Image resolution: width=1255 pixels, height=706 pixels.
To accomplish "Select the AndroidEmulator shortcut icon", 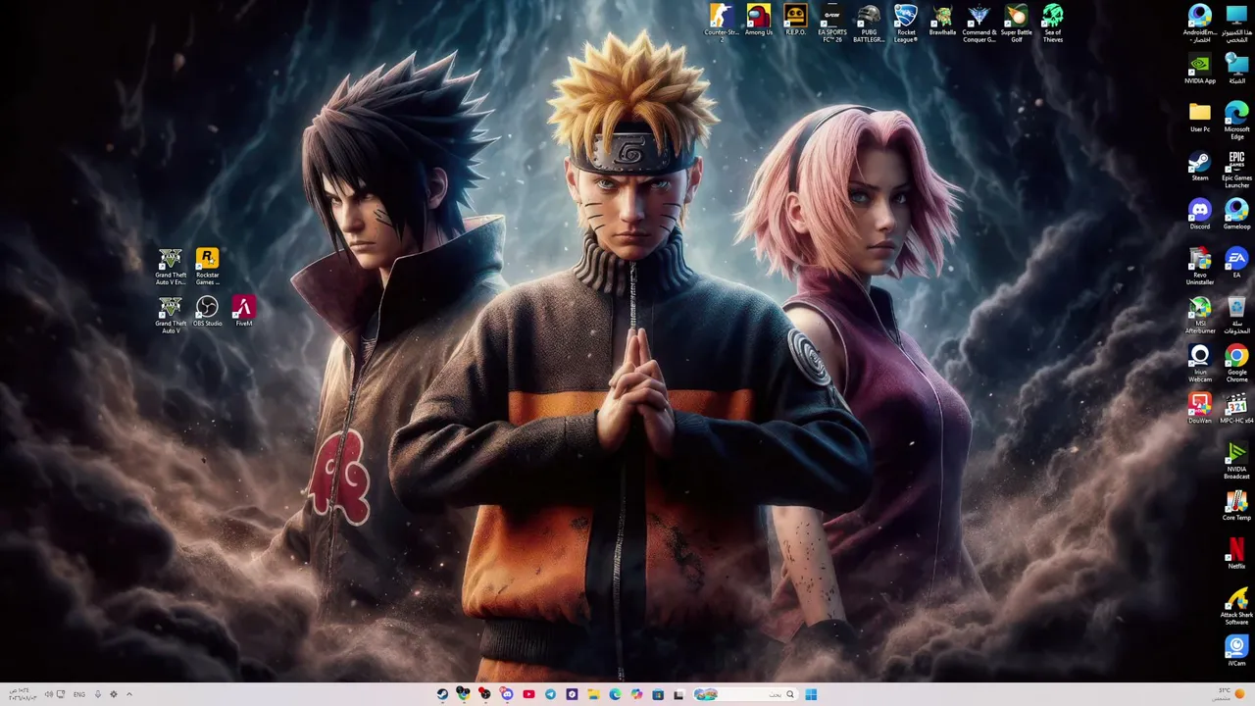I will [1200, 23].
